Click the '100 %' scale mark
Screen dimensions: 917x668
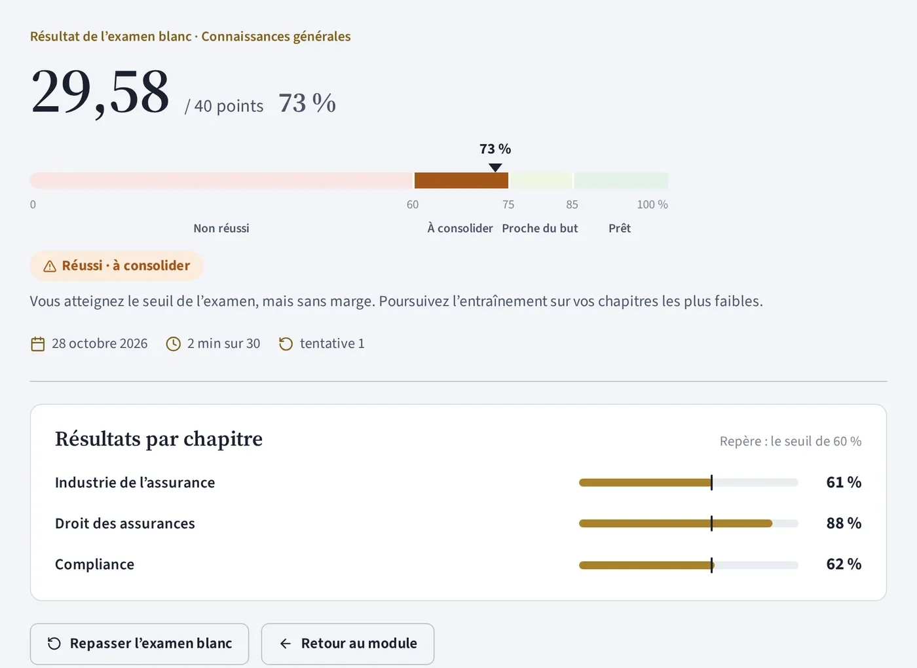[652, 205]
